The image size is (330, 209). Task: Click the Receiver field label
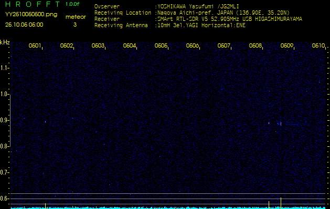[x=107, y=19]
